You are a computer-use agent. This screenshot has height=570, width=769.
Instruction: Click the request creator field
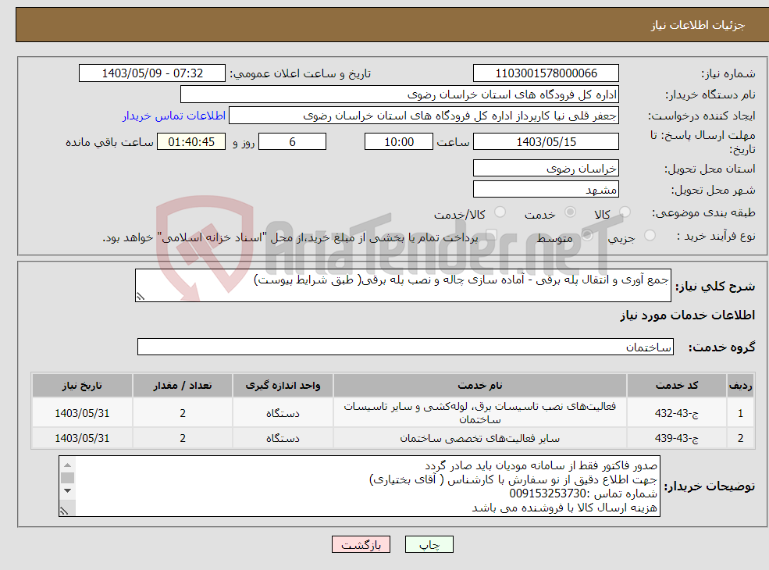(424, 116)
